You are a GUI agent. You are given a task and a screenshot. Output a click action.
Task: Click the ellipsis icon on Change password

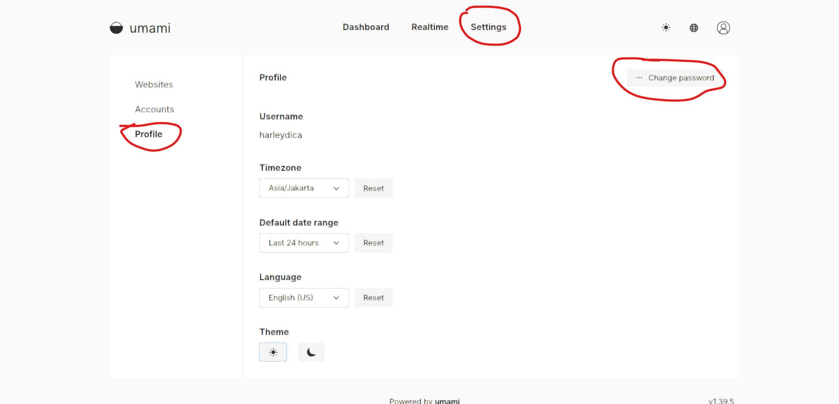(x=639, y=78)
